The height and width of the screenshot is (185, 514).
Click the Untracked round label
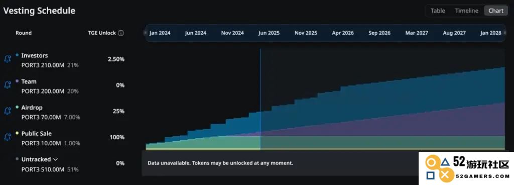36,159
